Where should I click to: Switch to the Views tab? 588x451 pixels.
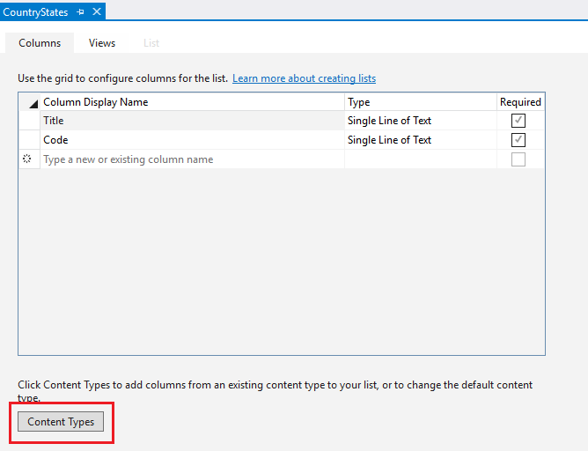(x=102, y=43)
